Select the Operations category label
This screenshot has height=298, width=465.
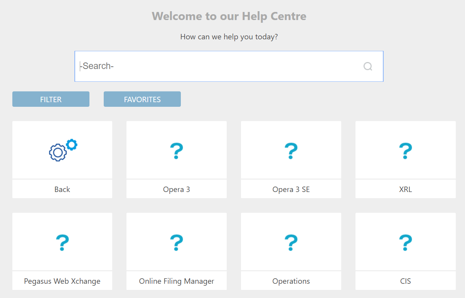coord(291,281)
